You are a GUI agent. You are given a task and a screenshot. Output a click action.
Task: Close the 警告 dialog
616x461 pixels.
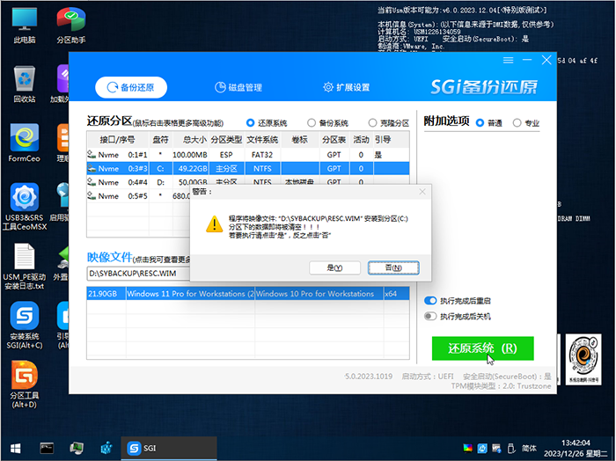(422, 192)
